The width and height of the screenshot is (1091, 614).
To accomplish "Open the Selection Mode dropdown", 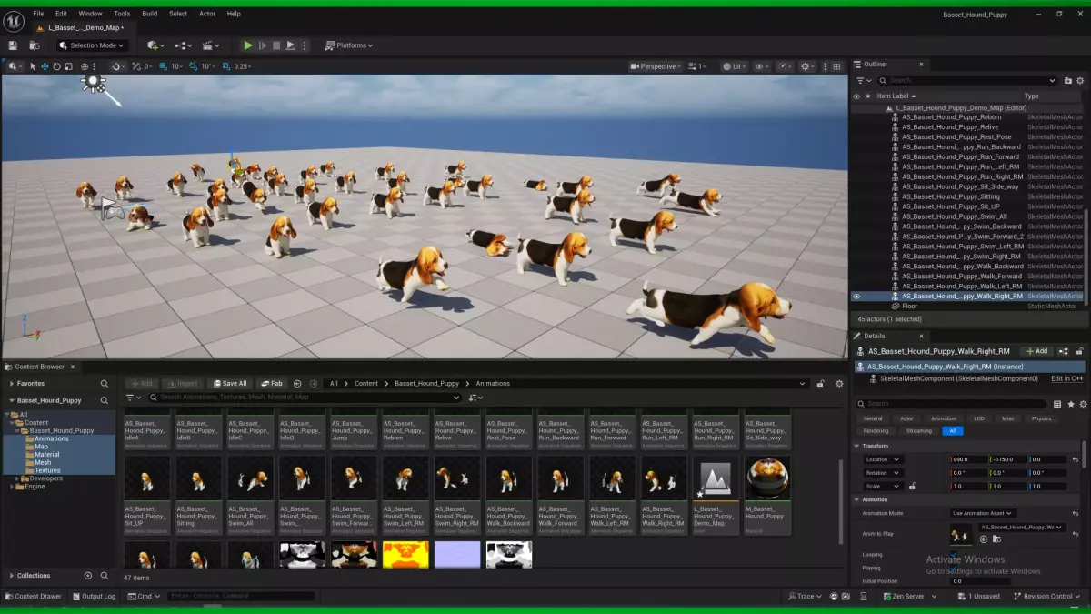I will click(x=91, y=45).
